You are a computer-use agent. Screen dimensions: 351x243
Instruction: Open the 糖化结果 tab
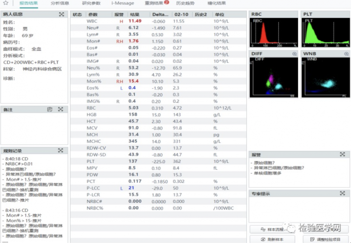217,3
